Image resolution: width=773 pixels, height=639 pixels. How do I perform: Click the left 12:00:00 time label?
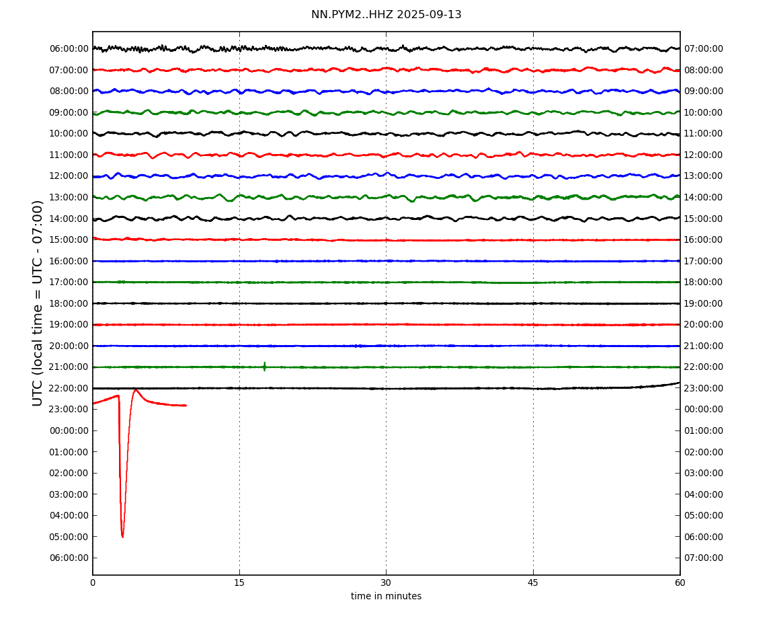[69, 176]
